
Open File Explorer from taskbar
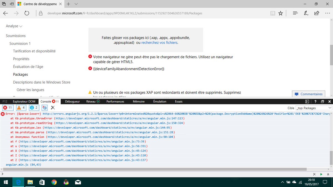tap(30, 182)
